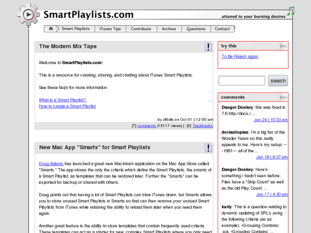
Task: Open the Trackbacks link
Action: (x=202, y=126)
